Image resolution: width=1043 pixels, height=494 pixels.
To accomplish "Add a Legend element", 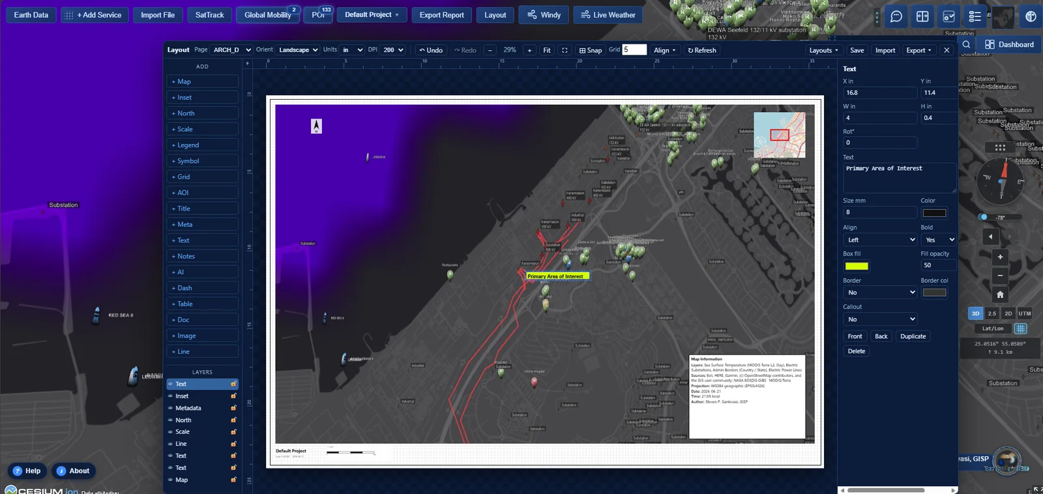I will click(202, 145).
